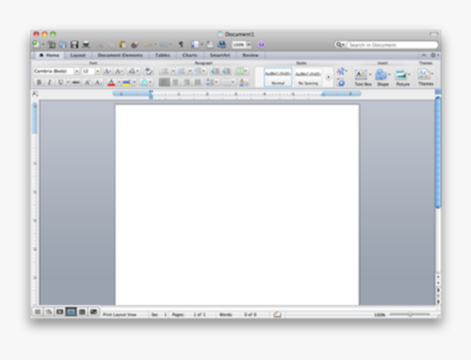The height and width of the screenshot is (360, 471).
Task: Switch to the Layout ribbon tab
Action: [x=77, y=55]
